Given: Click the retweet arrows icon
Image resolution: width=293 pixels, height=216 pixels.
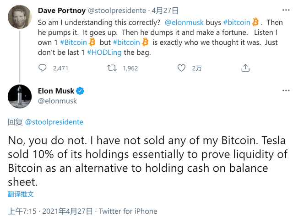Looking at the screenshot, I should click(112, 68).
